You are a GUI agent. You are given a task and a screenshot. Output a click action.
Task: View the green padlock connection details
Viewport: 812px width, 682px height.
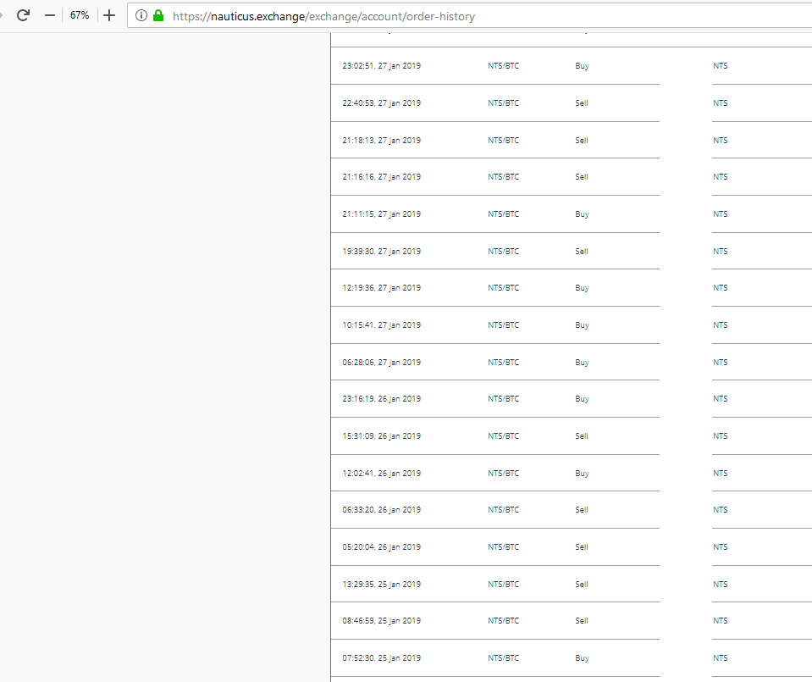pyautogui.click(x=158, y=15)
